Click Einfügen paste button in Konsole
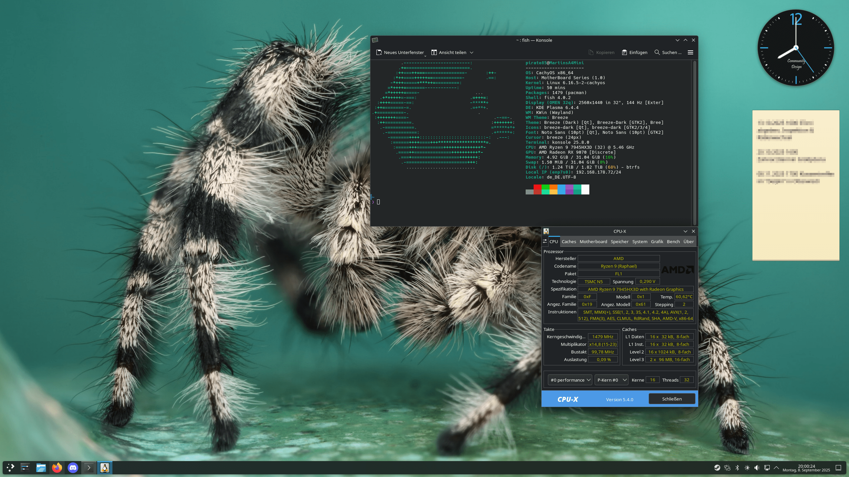 click(634, 52)
